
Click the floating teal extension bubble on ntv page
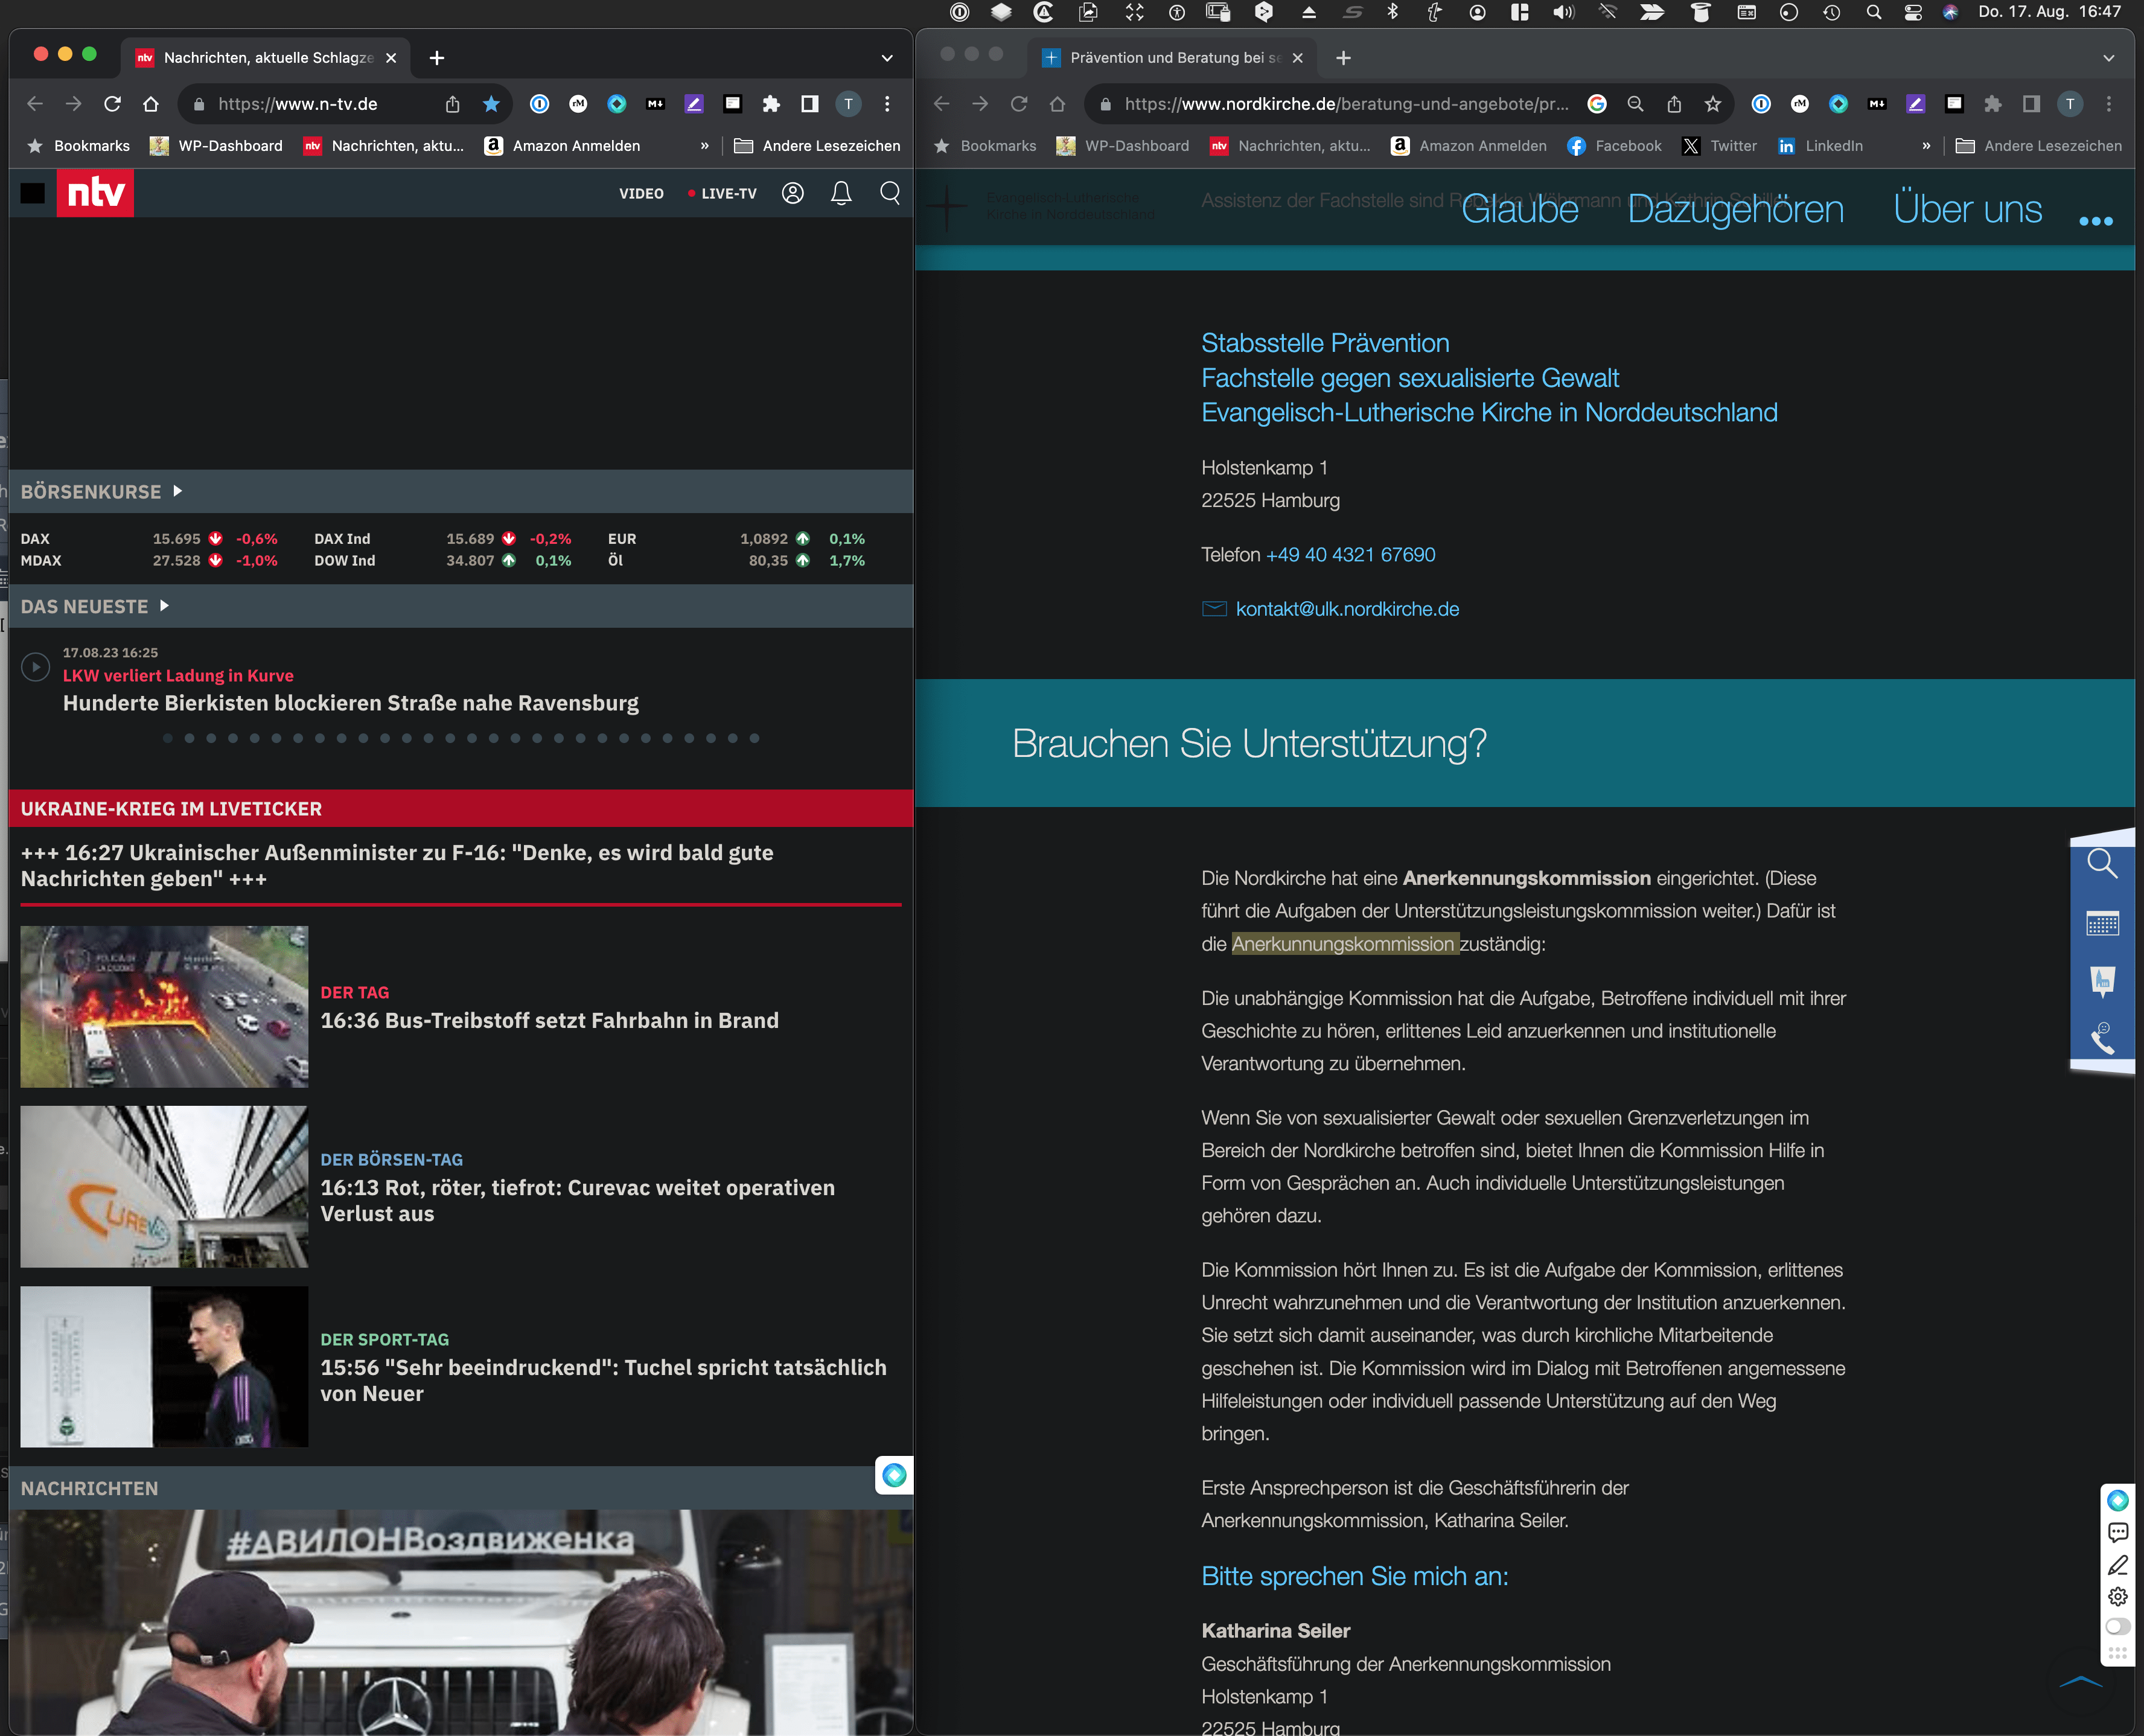point(894,1474)
